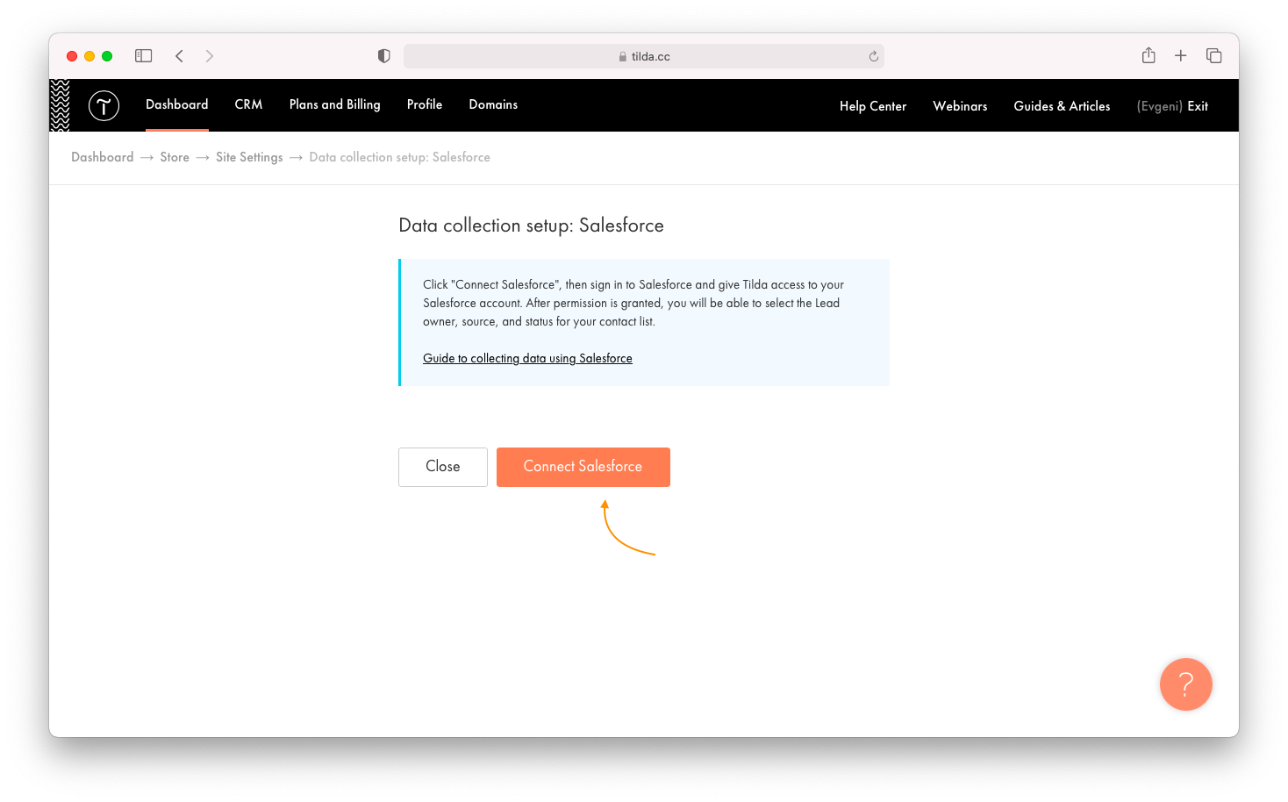Open the Webinars link
1288x802 pixels.
coord(960,106)
